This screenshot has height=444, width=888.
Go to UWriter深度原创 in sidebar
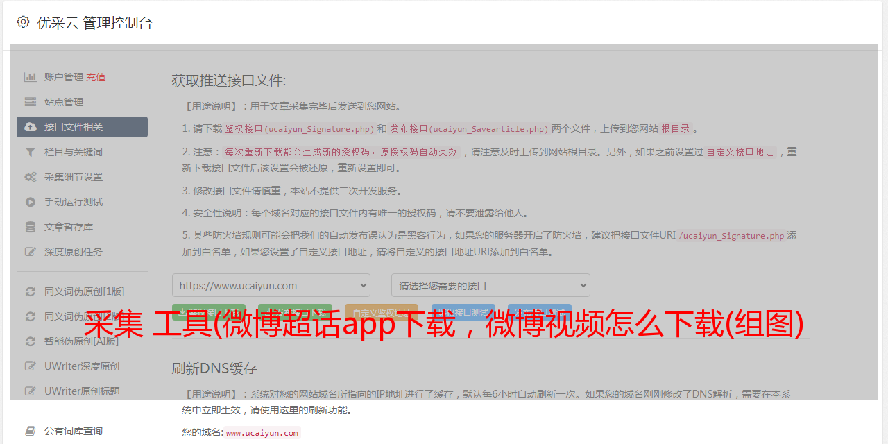point(81,366)
